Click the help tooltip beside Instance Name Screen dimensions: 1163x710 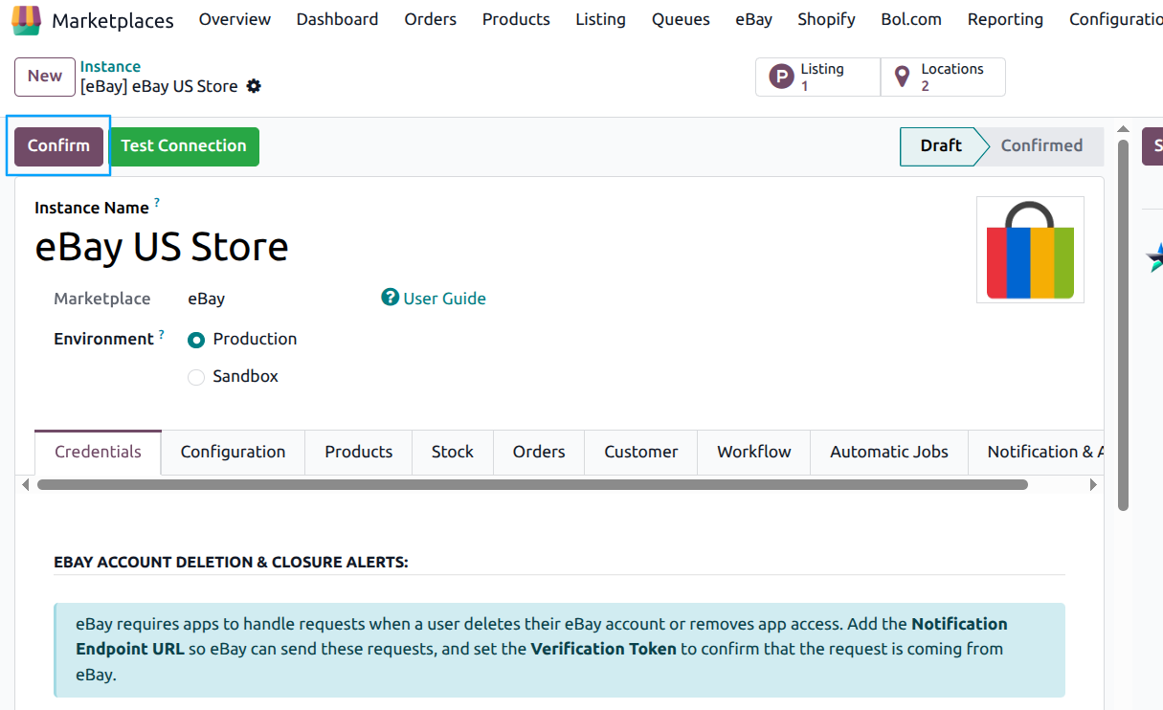pos(157,203)
